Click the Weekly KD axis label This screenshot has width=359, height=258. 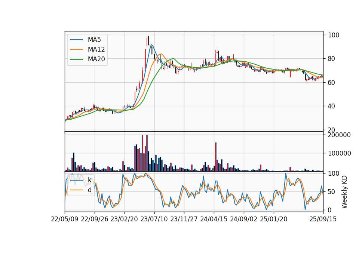[344, 192]
